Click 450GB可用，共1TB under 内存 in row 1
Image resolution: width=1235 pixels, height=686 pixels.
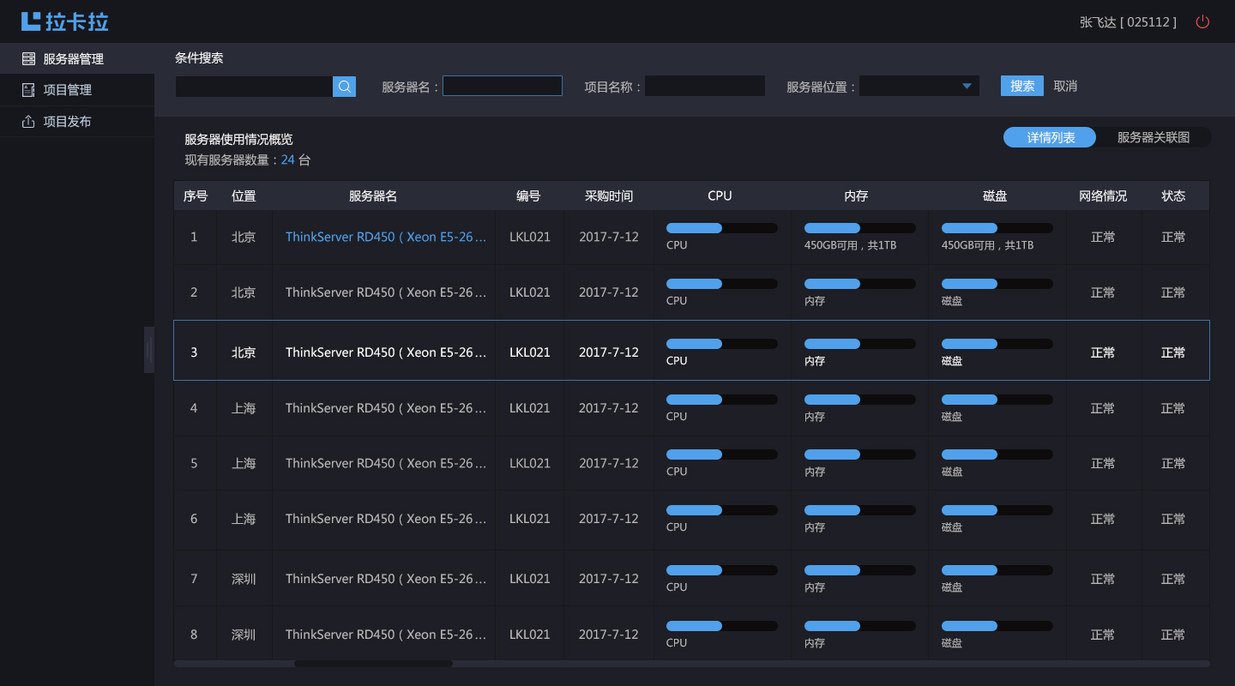tap(850, 245)
